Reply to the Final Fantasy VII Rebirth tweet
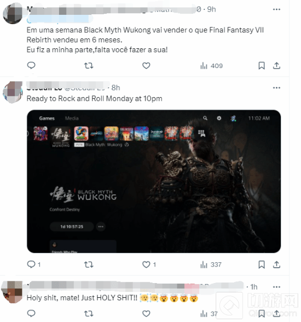This screenshot has height=322, width=301. [31, 65]
